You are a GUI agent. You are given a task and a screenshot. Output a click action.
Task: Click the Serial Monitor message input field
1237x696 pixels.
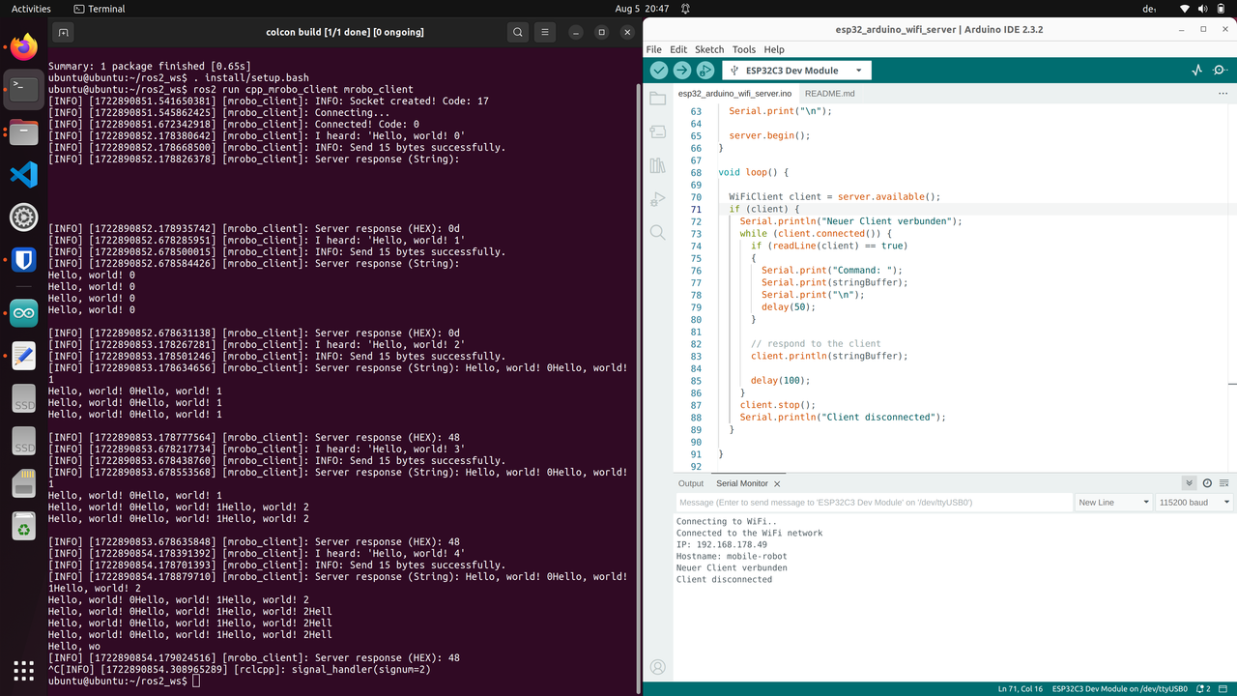874,503
